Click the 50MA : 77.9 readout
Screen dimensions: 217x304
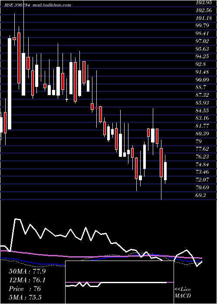point(27,271)
